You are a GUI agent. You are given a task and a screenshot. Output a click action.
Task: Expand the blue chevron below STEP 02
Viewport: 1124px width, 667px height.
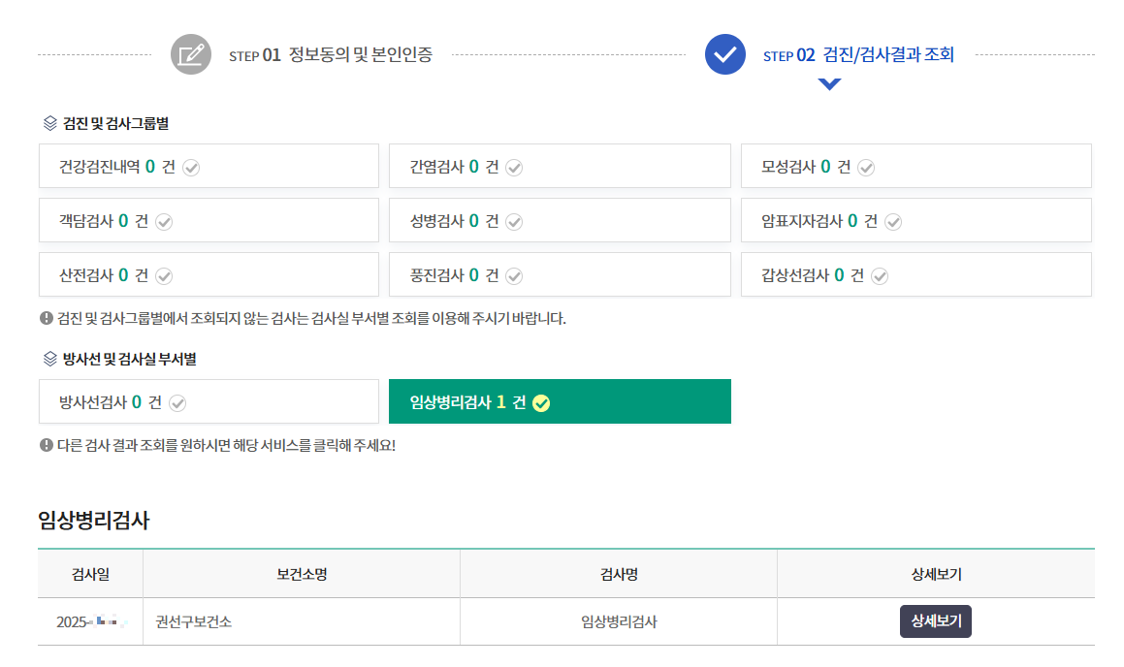tap(828, 84)
